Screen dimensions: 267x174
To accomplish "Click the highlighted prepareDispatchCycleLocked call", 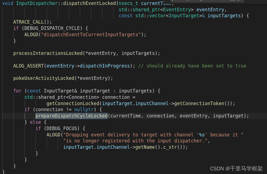I will pyautogui.click(x=72, y=116).
